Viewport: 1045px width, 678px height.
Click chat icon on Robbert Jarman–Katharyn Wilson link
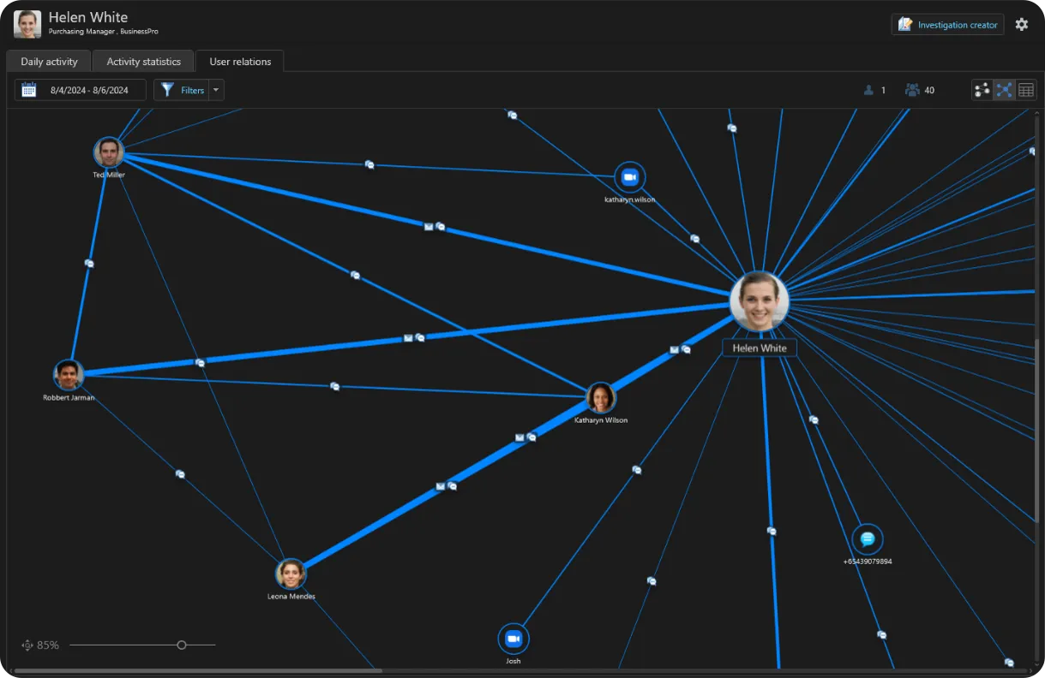click(x=335, y=386)
